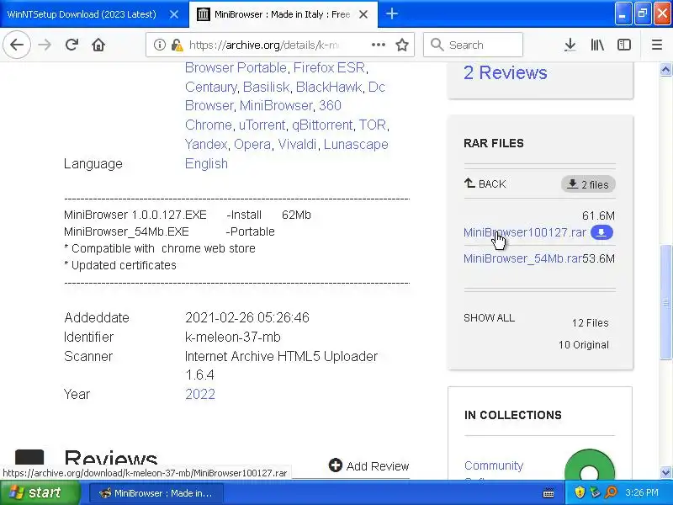Open the downloads panel arrow
The image size is (673, 505).
click(x=570, y=45)
